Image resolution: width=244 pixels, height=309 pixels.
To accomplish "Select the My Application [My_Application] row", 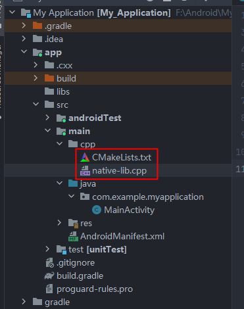I will (x=118, y=12).
